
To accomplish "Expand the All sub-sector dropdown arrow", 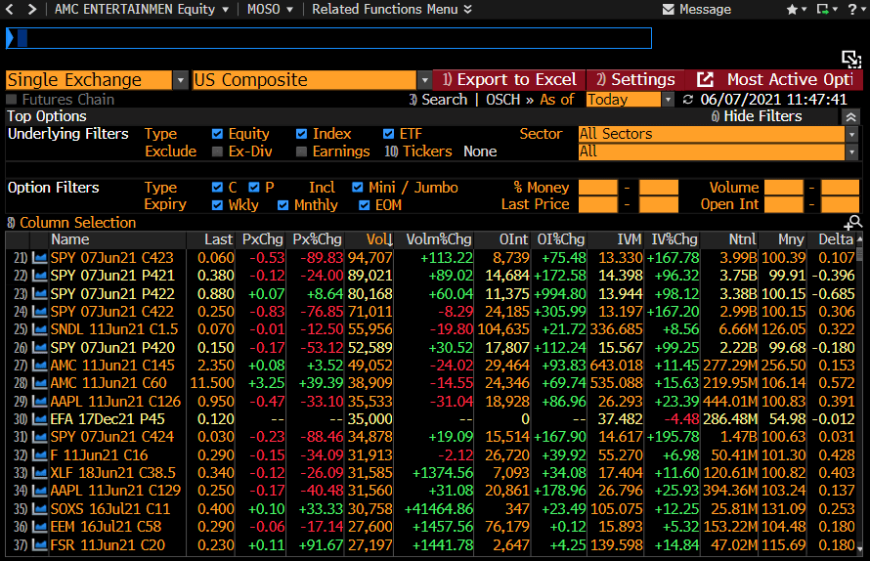I will tap(851, 151).
